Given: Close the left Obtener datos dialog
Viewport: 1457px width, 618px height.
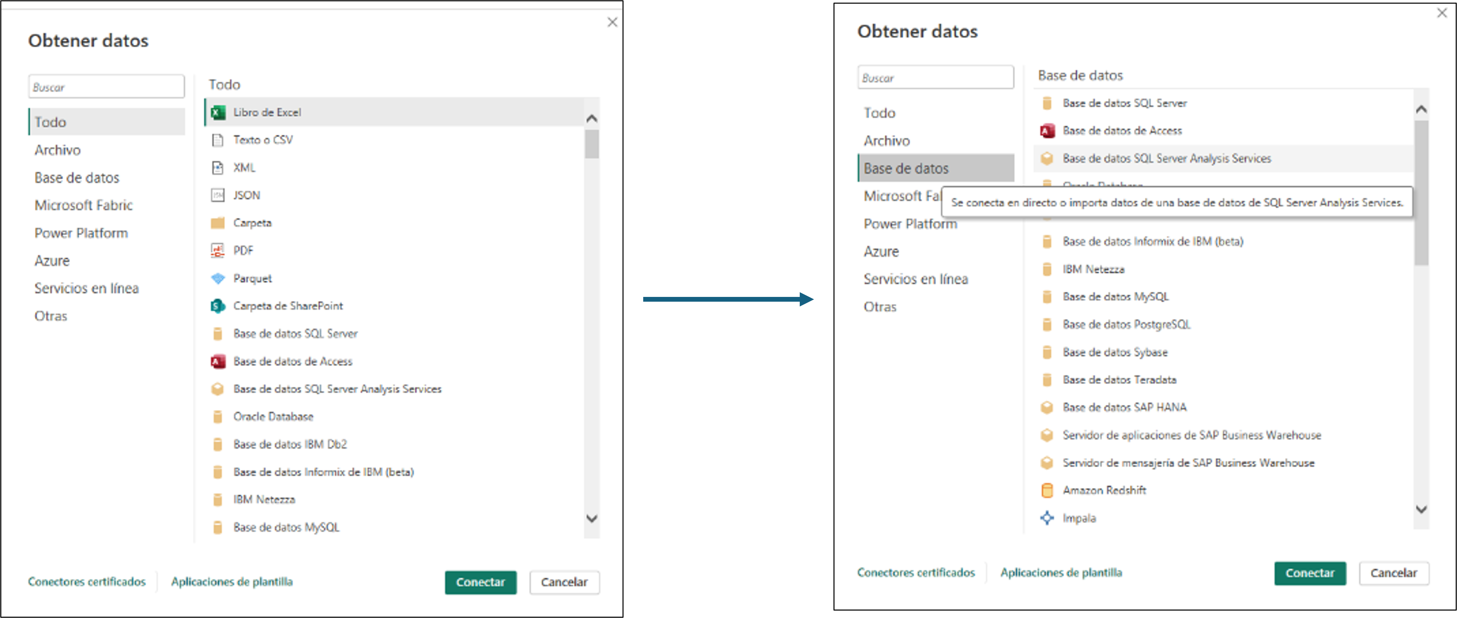Looking at the screenshot, I should (613, 22).
